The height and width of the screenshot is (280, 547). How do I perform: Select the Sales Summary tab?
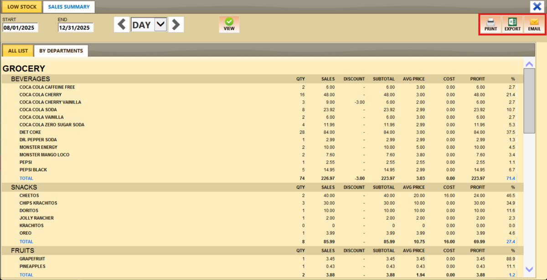(x=69, y=7)
